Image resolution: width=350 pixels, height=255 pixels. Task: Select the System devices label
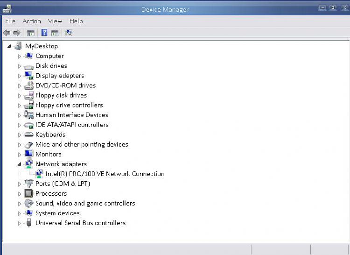tap(57, 213)
